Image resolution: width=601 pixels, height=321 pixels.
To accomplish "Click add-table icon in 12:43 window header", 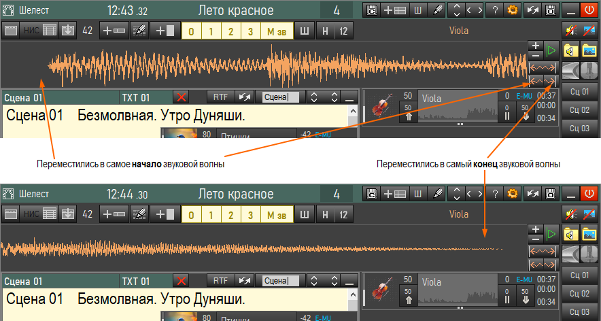I will [x=395, y=10].
